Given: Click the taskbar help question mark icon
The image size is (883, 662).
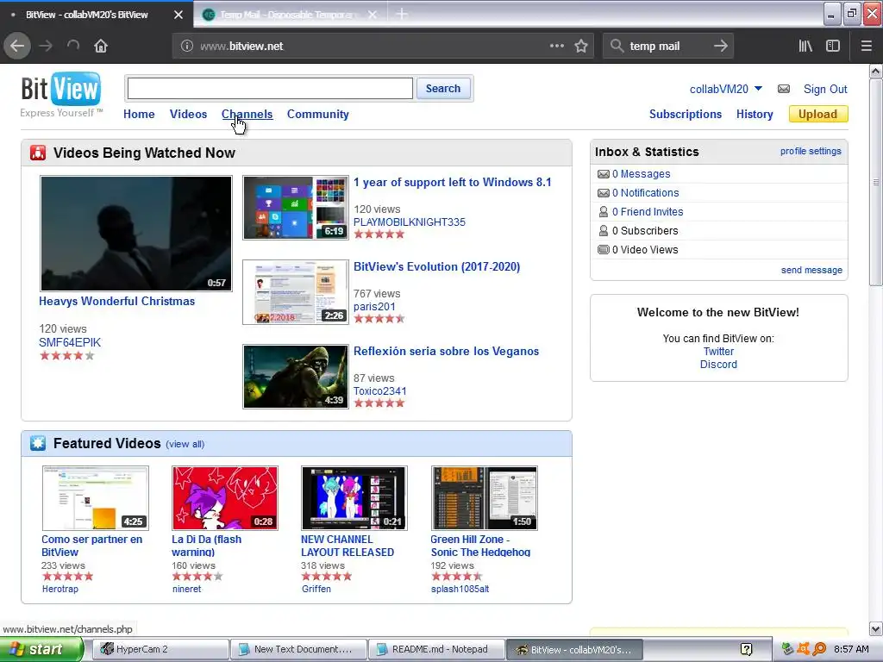Looking at the screenshot, I should (746, 649).
